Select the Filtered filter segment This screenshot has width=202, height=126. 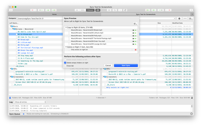pyautogui.click(x=90, y=10)
